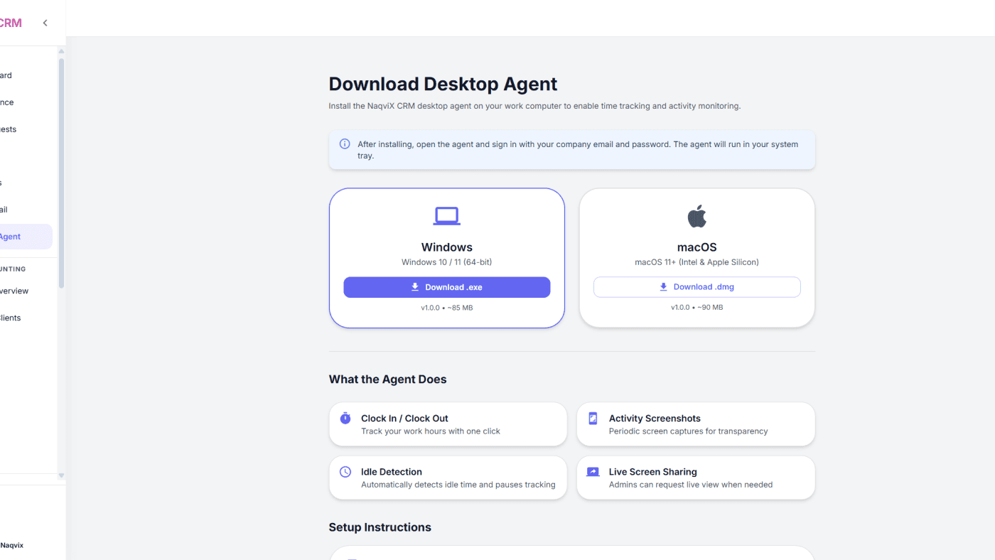
Task: Click the 'v1.0.0 • ~90 MB' version text
Action: (x=696, y=308)
